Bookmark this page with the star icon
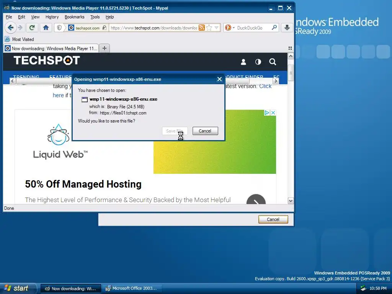The height and width of the screenshot is (294, 392). click(209, 28)
